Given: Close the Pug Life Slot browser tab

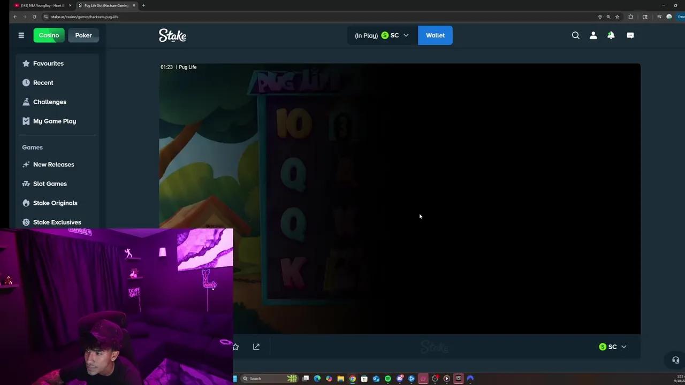Looking at the screenshot, I should point(134,5).
